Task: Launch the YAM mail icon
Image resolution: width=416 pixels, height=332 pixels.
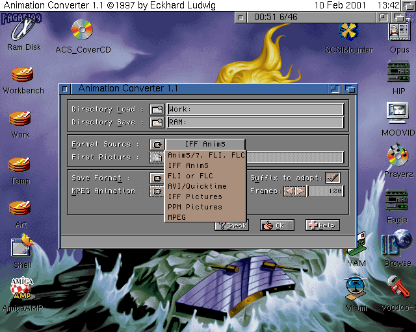Action: tap(358, 245)
